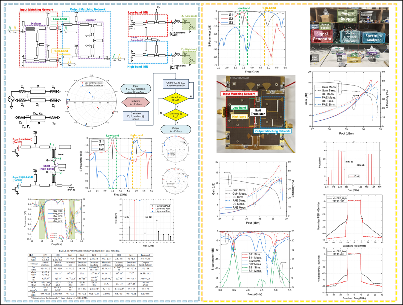This screenshot has height=305, width=403.
Task: Click the "Coupler based diplexer" table cell
Action: 145,264
